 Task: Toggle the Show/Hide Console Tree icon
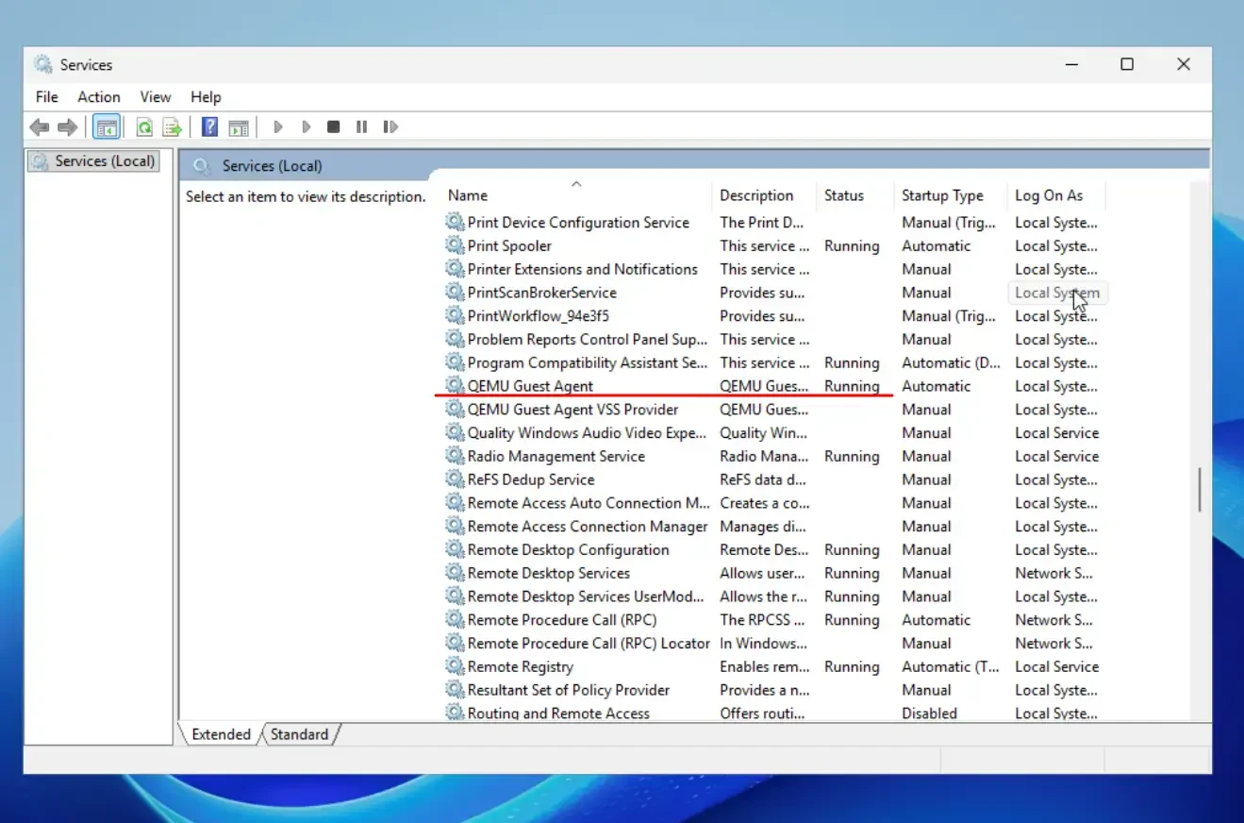(x=107, y=126)
